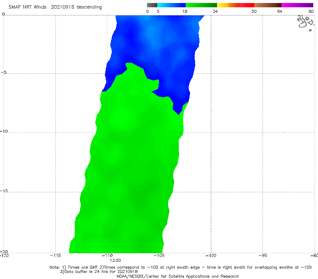
Task: Click the gray segment of the color bar
Action: click(x=152, y=5)
